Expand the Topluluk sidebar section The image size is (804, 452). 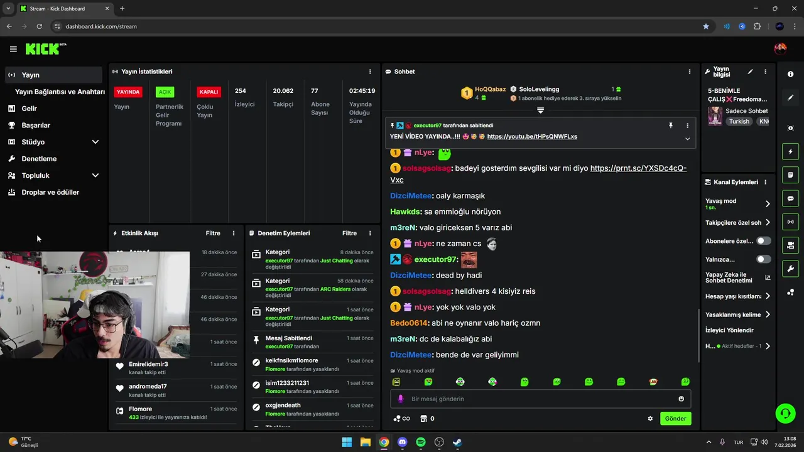click(95, 176)
